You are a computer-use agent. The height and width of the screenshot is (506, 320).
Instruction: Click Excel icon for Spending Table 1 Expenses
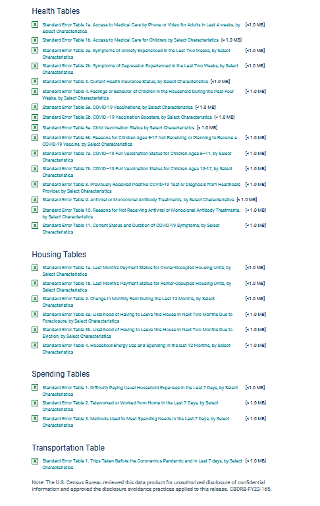click(35, 387)
